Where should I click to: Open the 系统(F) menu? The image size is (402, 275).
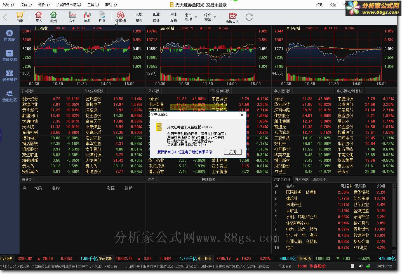[x=8, y=5]
